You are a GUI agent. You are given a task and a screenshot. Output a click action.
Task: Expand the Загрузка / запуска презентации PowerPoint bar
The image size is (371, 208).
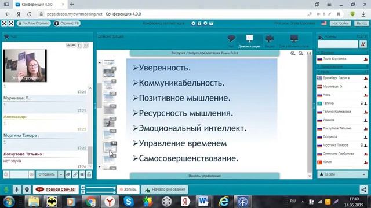(205, 53)
